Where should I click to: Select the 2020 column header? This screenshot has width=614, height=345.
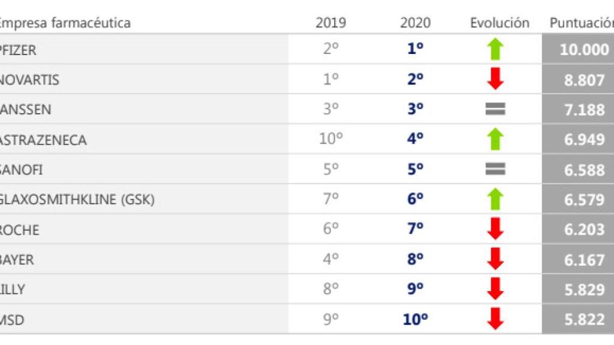tap(415, 23)
